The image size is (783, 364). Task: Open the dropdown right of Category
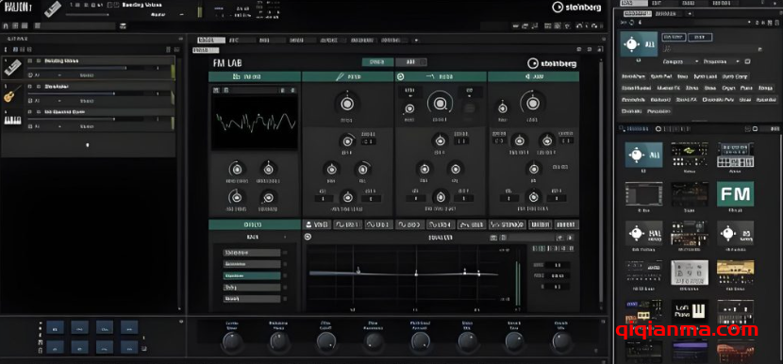(722, 61)
